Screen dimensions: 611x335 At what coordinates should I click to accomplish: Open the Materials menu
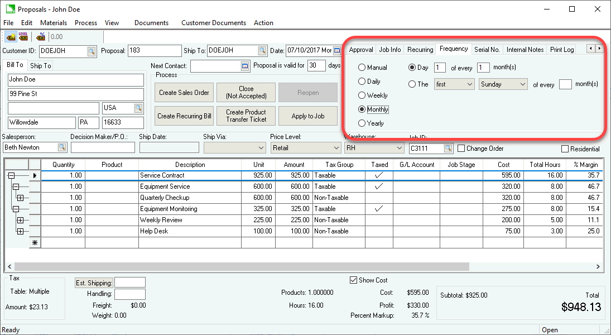[x=54, y=23]
